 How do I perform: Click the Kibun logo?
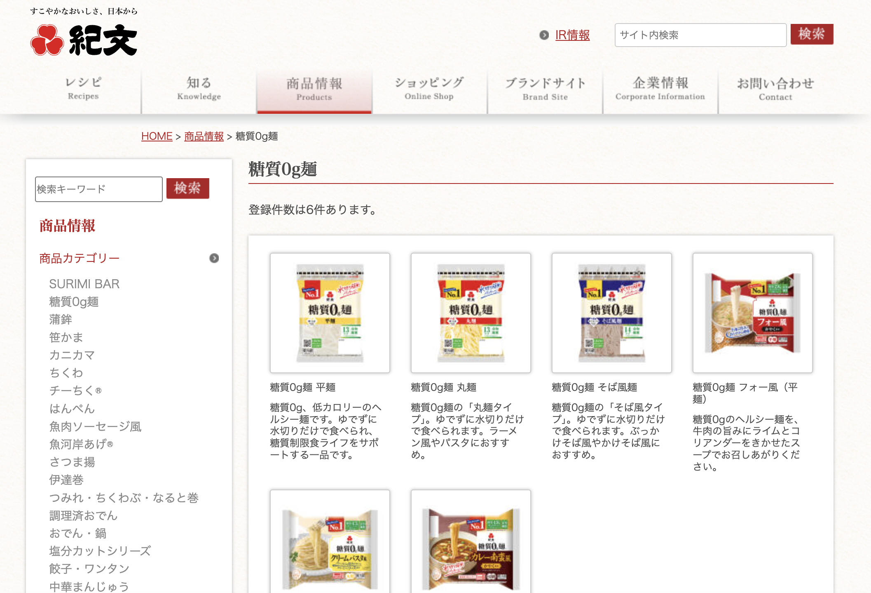click(84, 40)
